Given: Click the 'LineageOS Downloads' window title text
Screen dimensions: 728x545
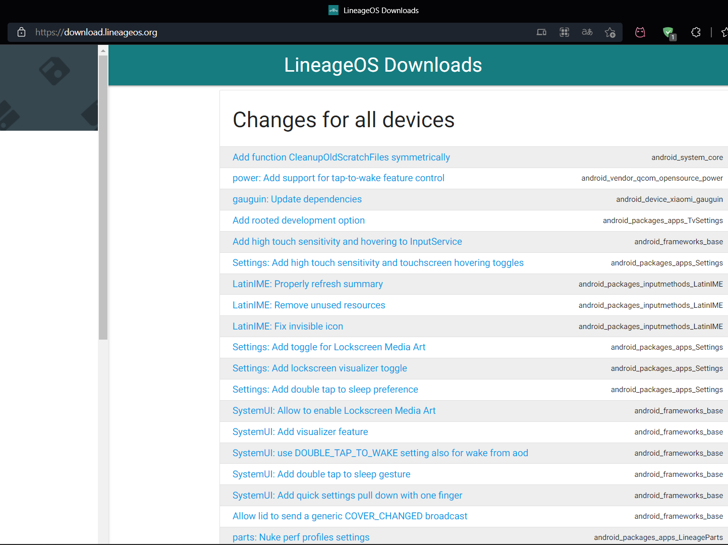Looking at the screenshot, I should (381, 11).
